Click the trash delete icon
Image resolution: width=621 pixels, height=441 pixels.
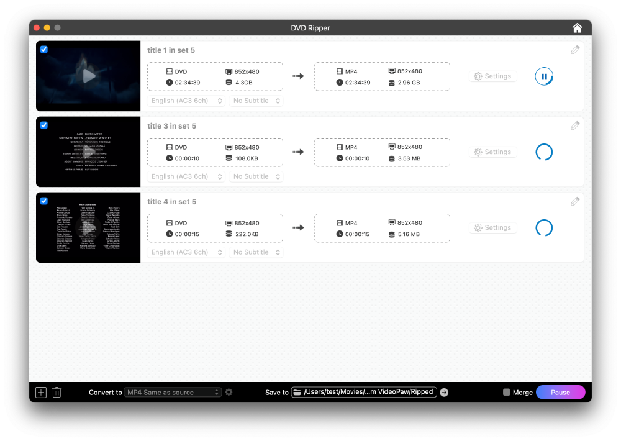[57, 392]
